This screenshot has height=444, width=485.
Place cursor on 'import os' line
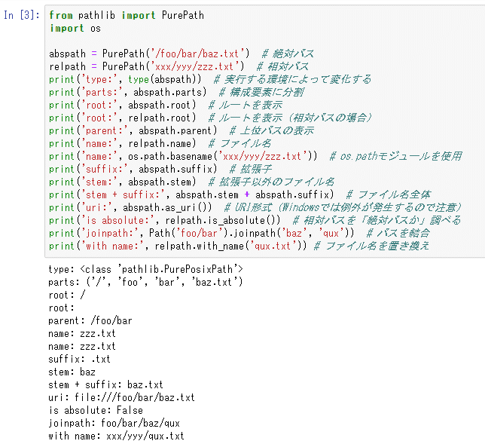(x=72, y=28)
